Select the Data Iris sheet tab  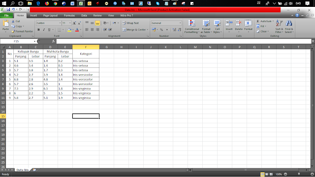click(x=23, y=170)
